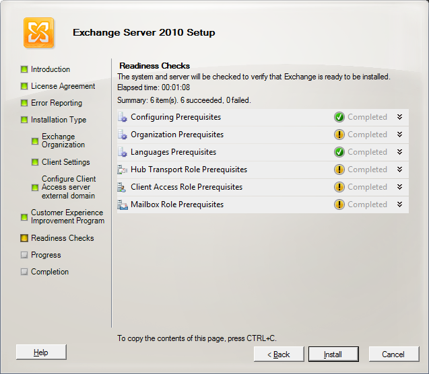Click the Completion step label
The height and width of the screenshot is (374, 429).
click(50, 272)
